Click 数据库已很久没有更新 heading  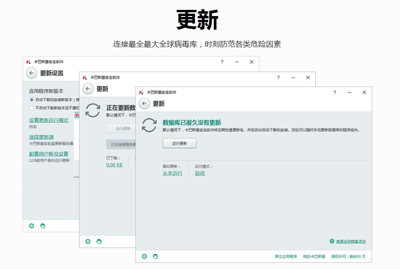click(192, 122)
